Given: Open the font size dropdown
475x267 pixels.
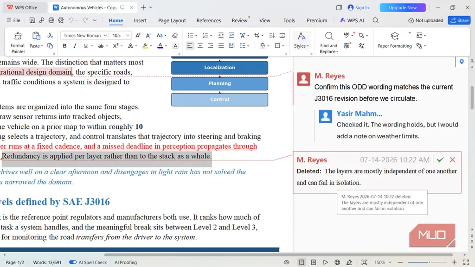Looking at the screenshot, I should pyautogui.click(x=128, y=35).
